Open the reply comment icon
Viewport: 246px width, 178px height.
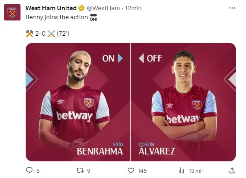coord(29,171)
